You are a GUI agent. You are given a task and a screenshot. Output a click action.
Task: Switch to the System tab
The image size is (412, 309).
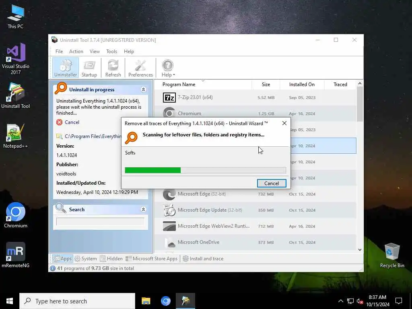pos(86,259)
